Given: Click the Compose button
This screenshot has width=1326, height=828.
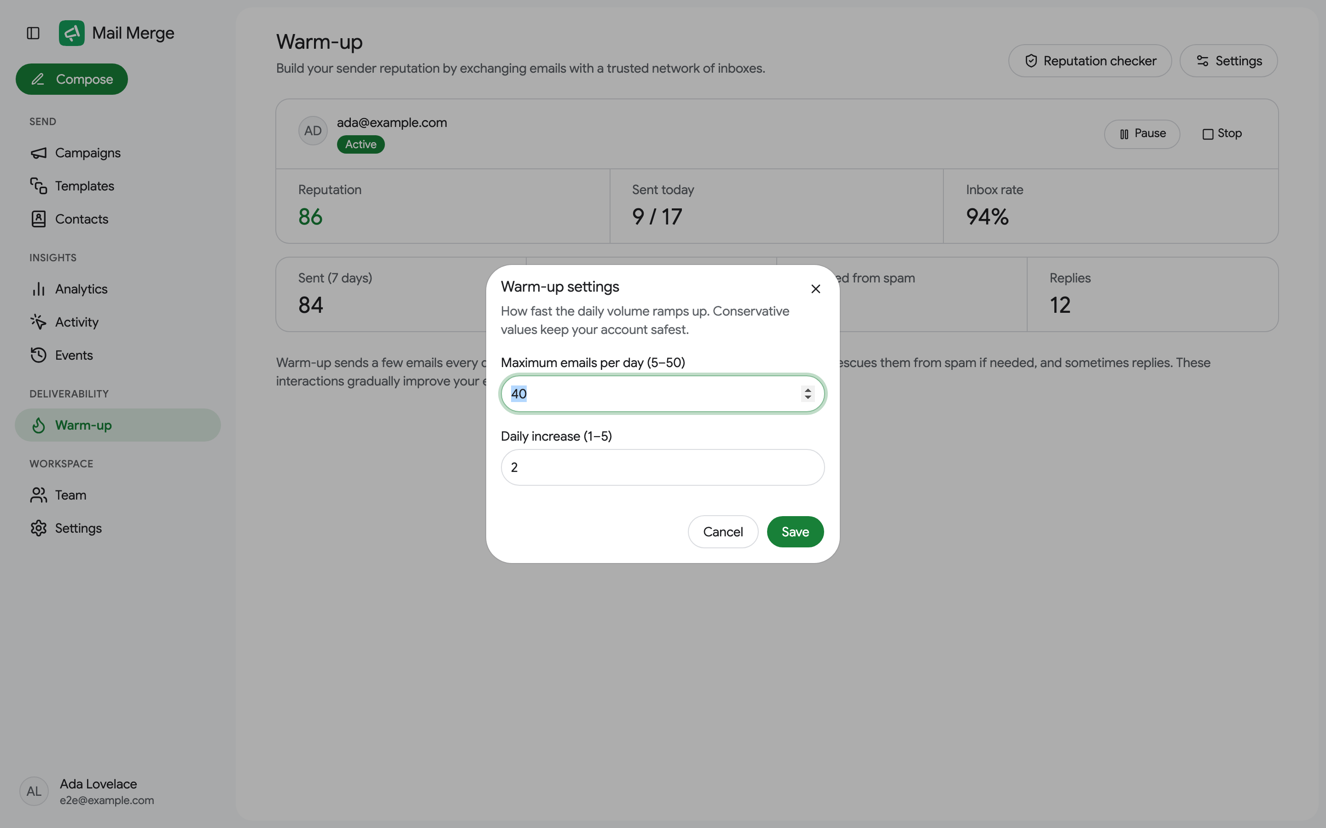Looking at the screenshot, I should point(72,79).
